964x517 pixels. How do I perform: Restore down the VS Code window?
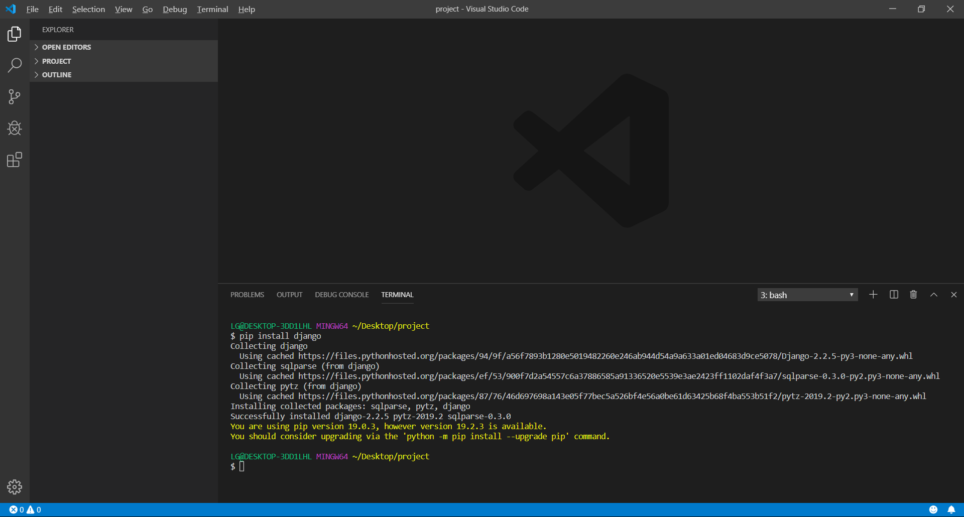click(x=921, y=9)
